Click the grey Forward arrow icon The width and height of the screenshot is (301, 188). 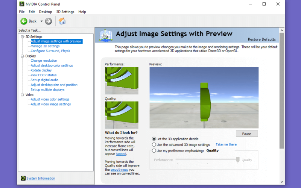(x=49, y=21)
